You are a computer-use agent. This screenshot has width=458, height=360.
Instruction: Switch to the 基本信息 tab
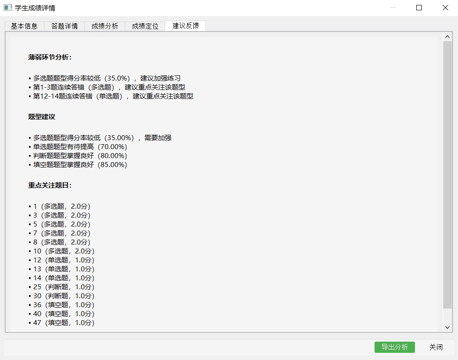coord(24,26)
